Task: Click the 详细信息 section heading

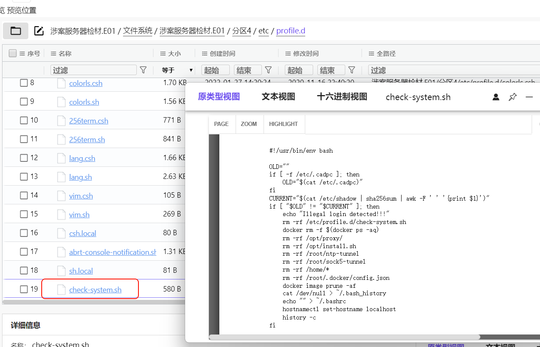Action: point(25,325)
